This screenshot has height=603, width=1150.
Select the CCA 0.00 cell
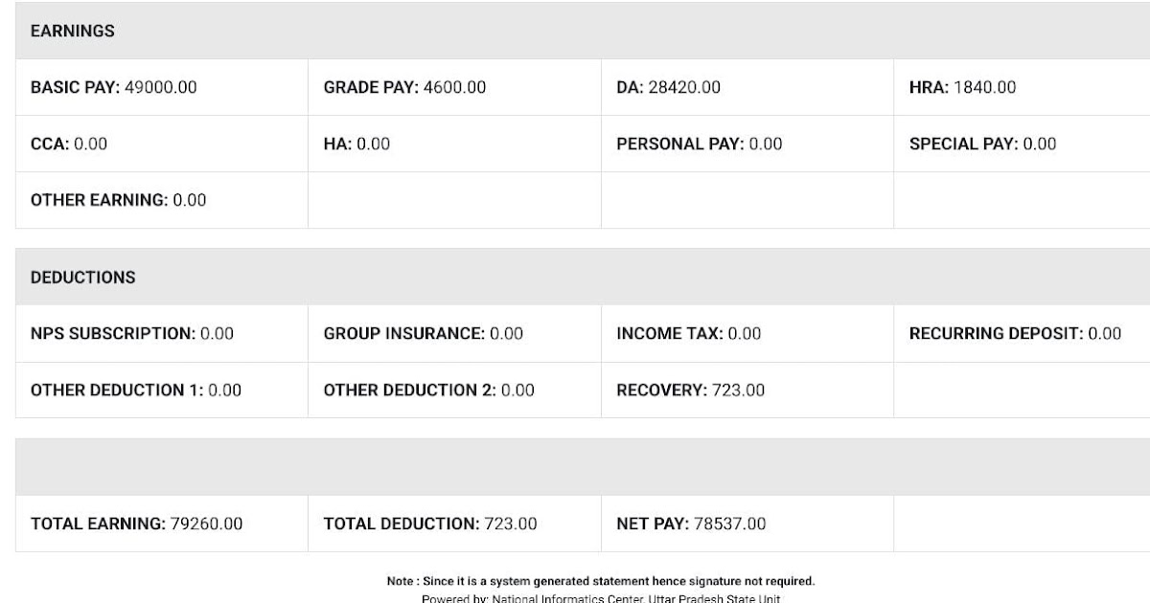point(69,145)
